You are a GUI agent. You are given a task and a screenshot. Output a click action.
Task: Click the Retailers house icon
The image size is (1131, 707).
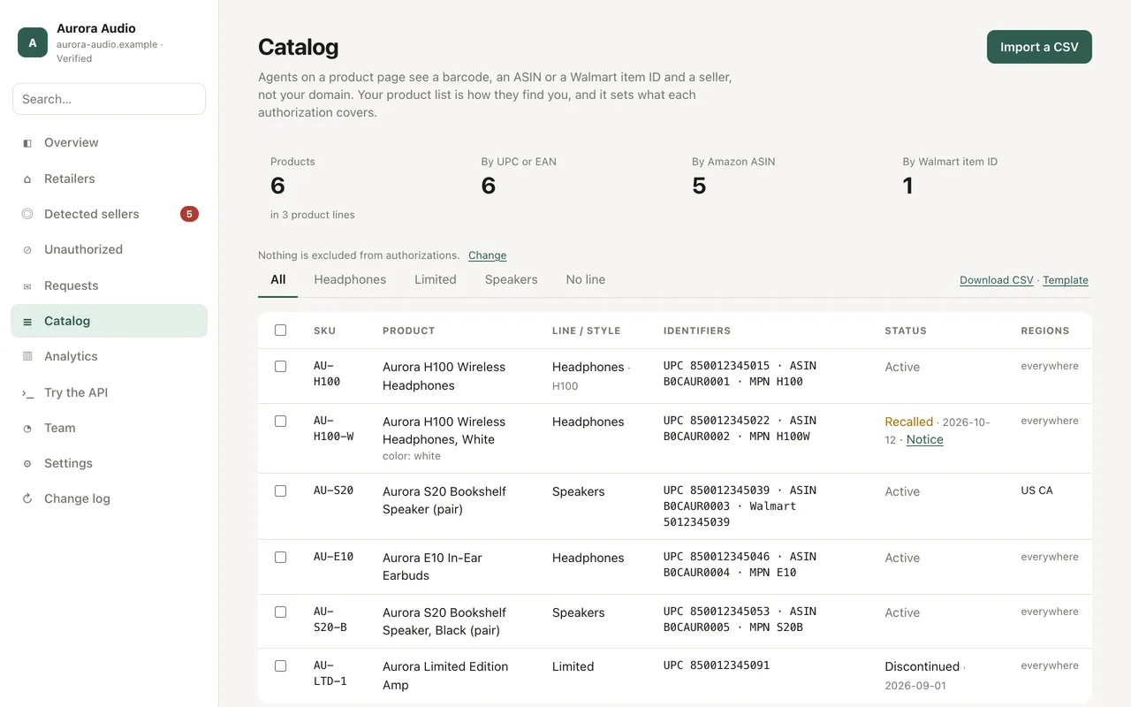coord(27,179)
